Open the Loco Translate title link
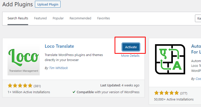Viewport: 201px width, 107px height. tap(59, 46)
